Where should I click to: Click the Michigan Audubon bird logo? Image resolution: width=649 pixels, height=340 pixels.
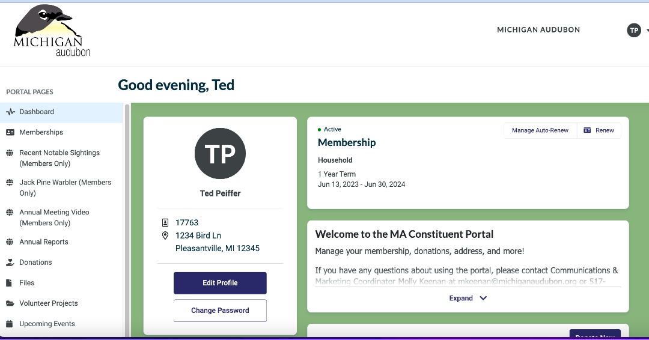point(52,31)
